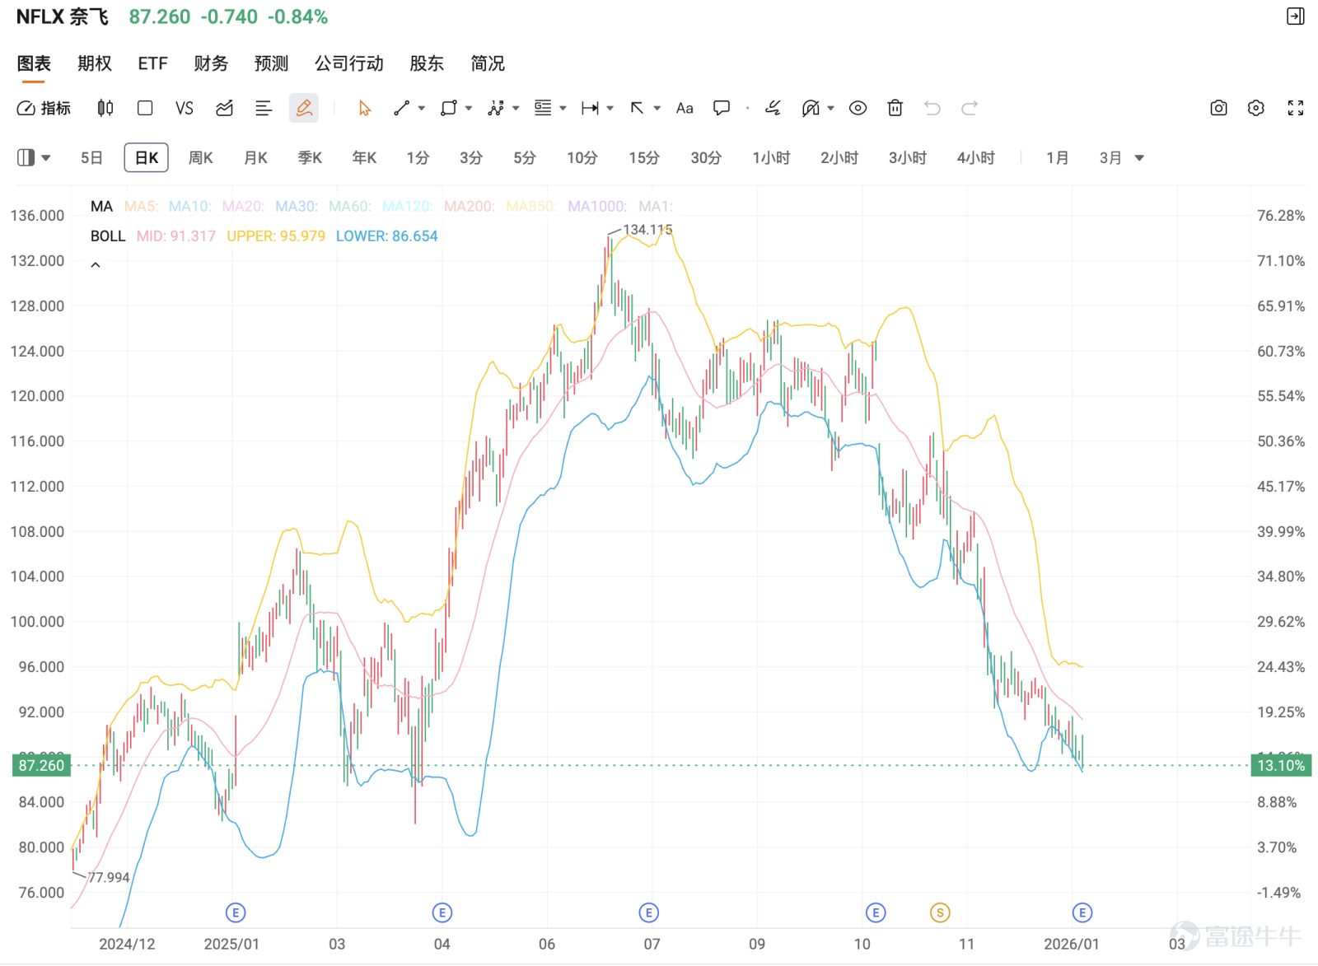Open the 财务 tab
Viewport: 1318px width, 966px height.
(x=211, y=63)
